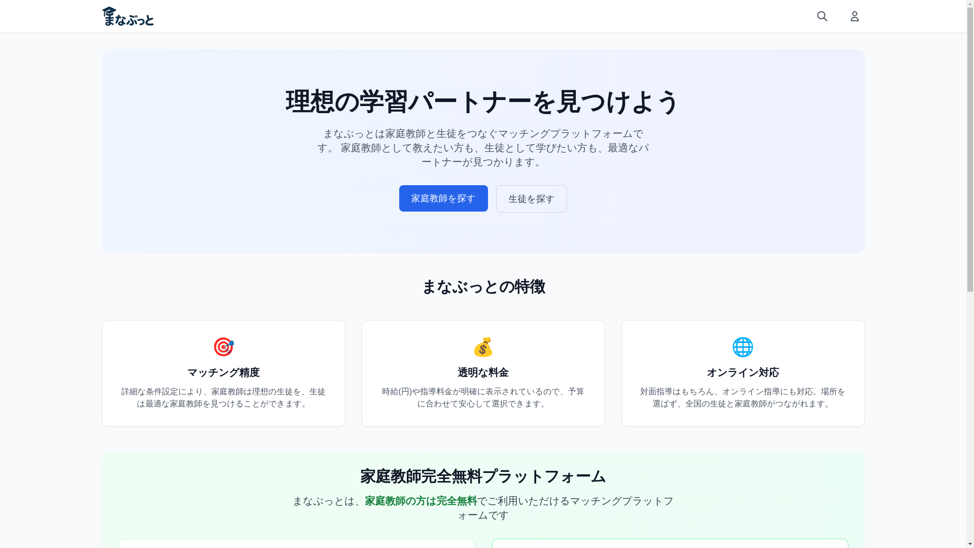Click the 理想の学習パートナーを見つけよう headline
The width and height of the screenshot is (974, 548).
click(483, 101)
